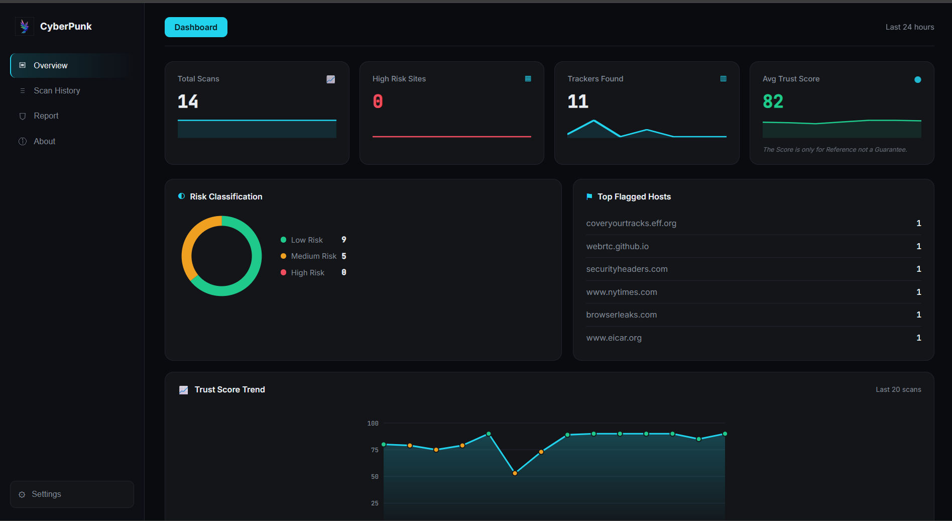Viewport: 952px width, 521px height.
Task: Open the Settings button in sidebar
Action: (72, 494)
